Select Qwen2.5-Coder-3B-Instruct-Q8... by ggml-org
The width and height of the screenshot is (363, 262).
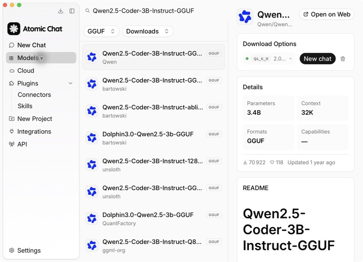[x=154, y=246]
